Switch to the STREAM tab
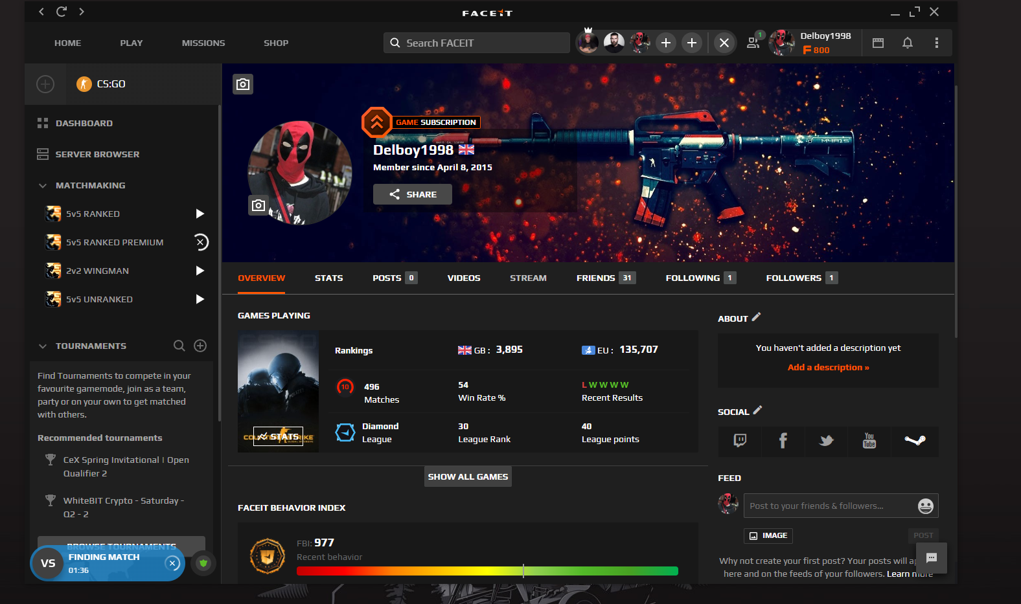This screenshot has width=1021, height=604. (528, 278)
